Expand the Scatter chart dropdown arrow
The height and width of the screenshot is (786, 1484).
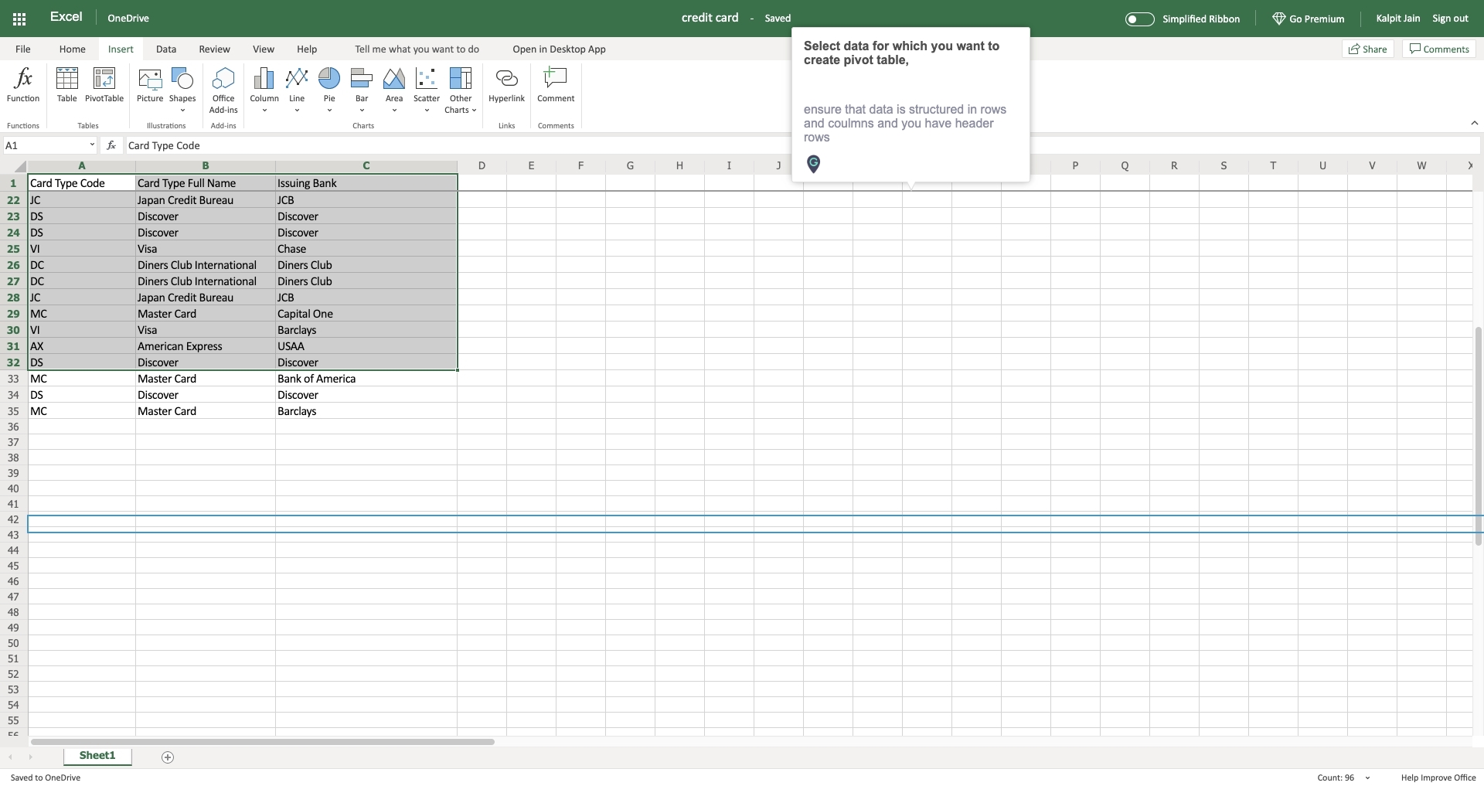(427, 111)
